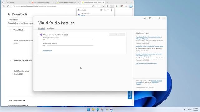Image resolution: width=200 pixels, height=112 pixels.
Task: Open browser essentials heart icon
Action: pos(117,6)
